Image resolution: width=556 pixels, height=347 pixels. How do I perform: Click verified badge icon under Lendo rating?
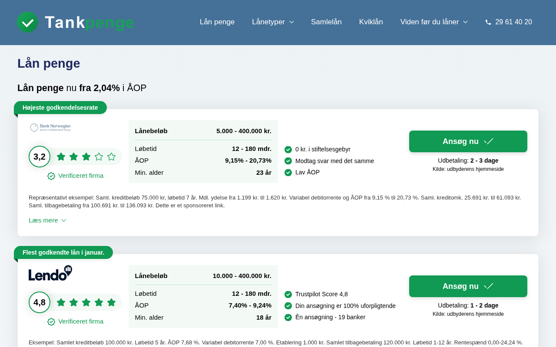(x=51, y=321)
